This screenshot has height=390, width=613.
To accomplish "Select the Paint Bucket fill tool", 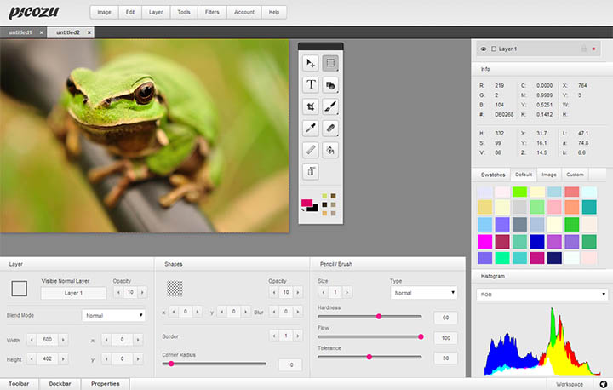I will coord(330,150).
